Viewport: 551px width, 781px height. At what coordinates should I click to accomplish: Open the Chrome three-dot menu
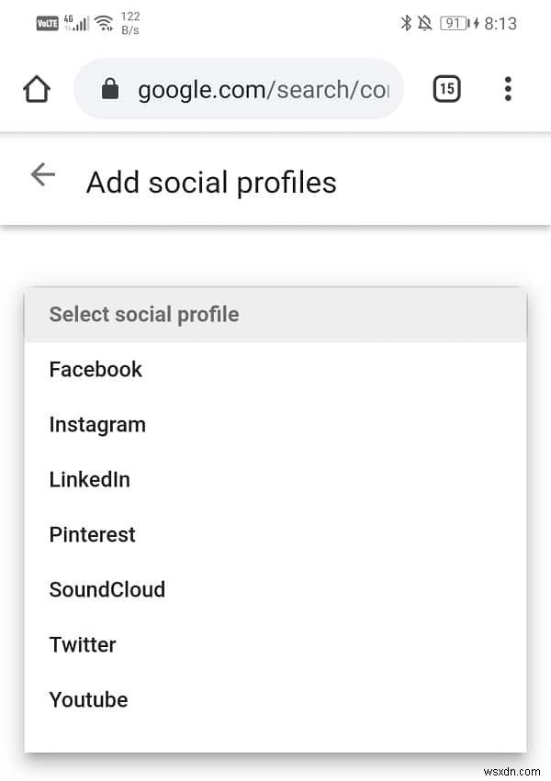(508, 88)
